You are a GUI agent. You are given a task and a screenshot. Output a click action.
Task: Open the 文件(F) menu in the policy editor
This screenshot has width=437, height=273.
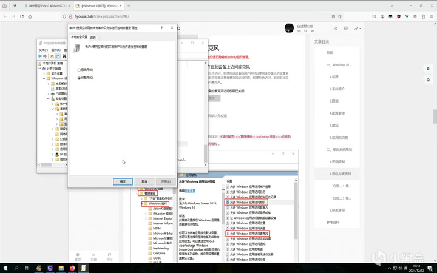[44, 50]
